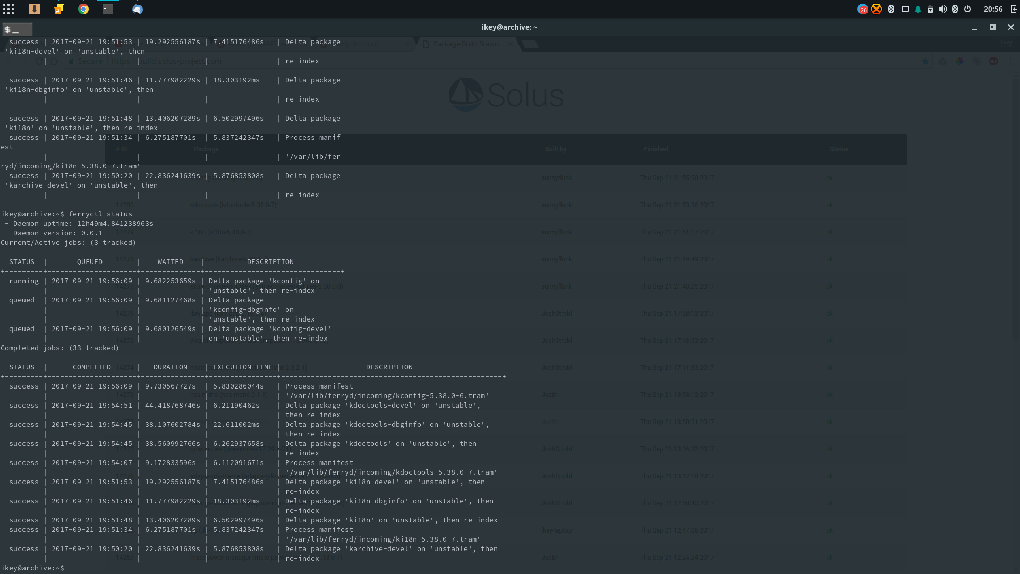The height and width of the screenshot is (574, 1020).
Task: Click the execution time 22.611002ms
Action: click(236, 425)
